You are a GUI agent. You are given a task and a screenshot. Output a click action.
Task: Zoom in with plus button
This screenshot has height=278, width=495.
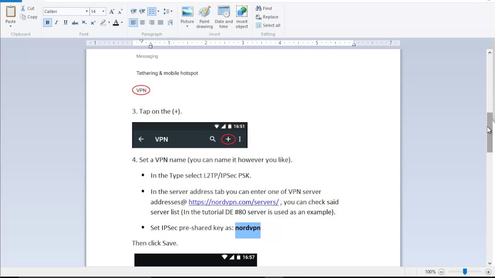(488, 272)
